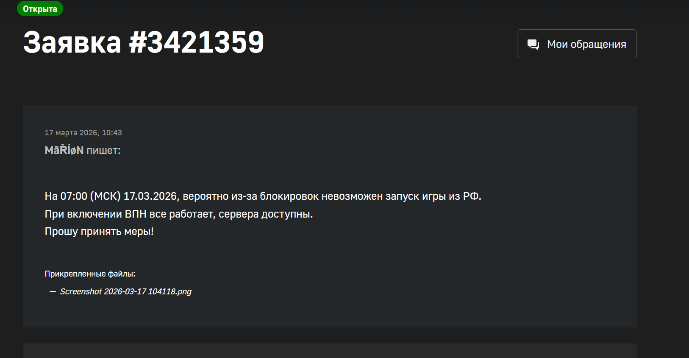The image size is (689, 358).
Task: Click the phrase сервера доступны
Action: click(266, 214)
